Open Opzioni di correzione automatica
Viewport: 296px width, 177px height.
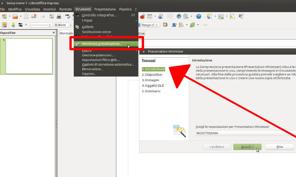tap(106, 64)
